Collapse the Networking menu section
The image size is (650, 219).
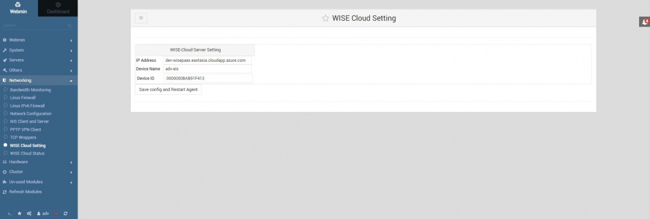click(x=38, y=80)
